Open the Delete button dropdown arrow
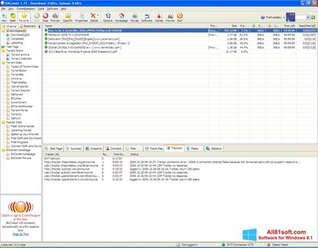 tap(98, 15)
